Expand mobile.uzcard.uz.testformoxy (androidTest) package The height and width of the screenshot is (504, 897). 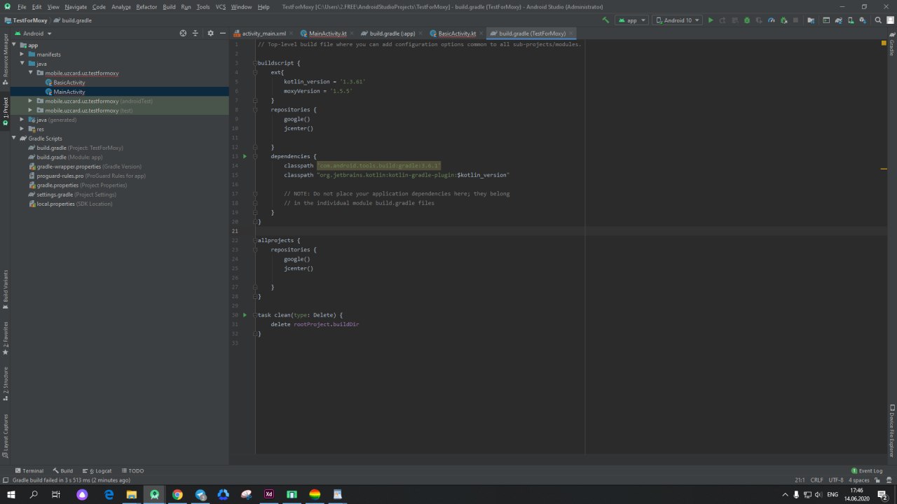point(31,101)
